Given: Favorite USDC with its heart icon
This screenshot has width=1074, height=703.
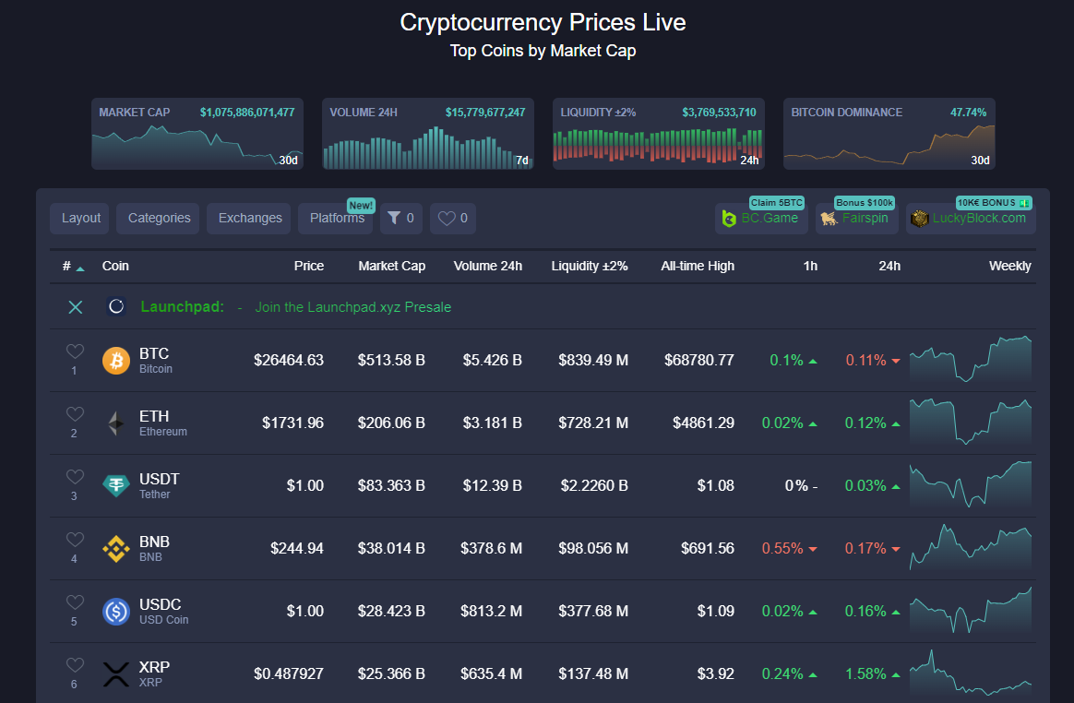Looking at the screenshot, I should 75,602.
